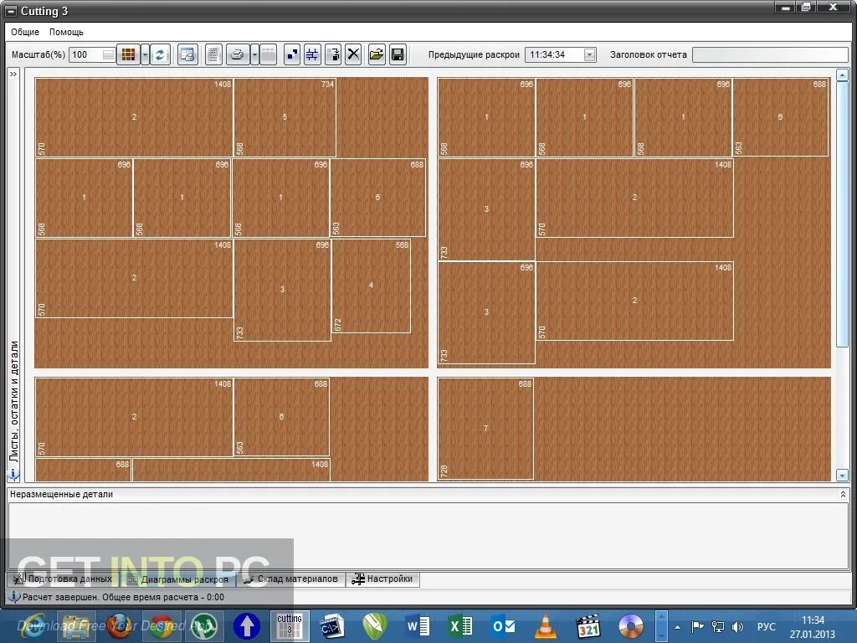857x643 pixels.
Task: Open Google Chrome from the taskbar
Action: [162, 626]
